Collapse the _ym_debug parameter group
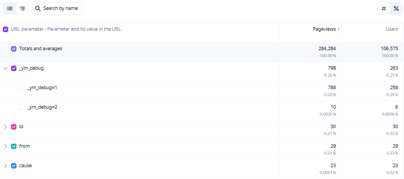This screenshot has height=179, width=404. click(x=6, y=68)
